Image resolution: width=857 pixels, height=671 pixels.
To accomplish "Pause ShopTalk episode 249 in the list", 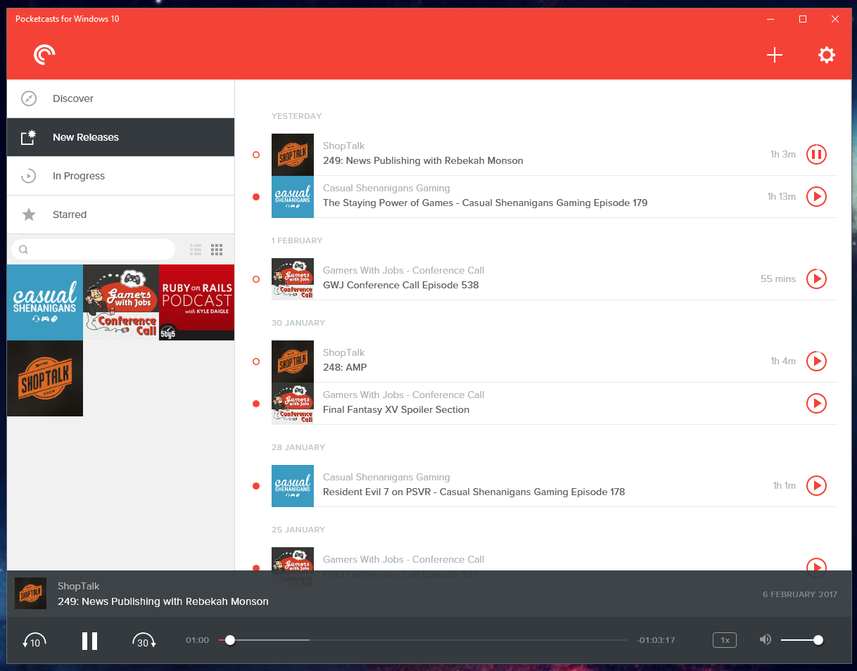I will pyautogui.click(x=816, y=154).
